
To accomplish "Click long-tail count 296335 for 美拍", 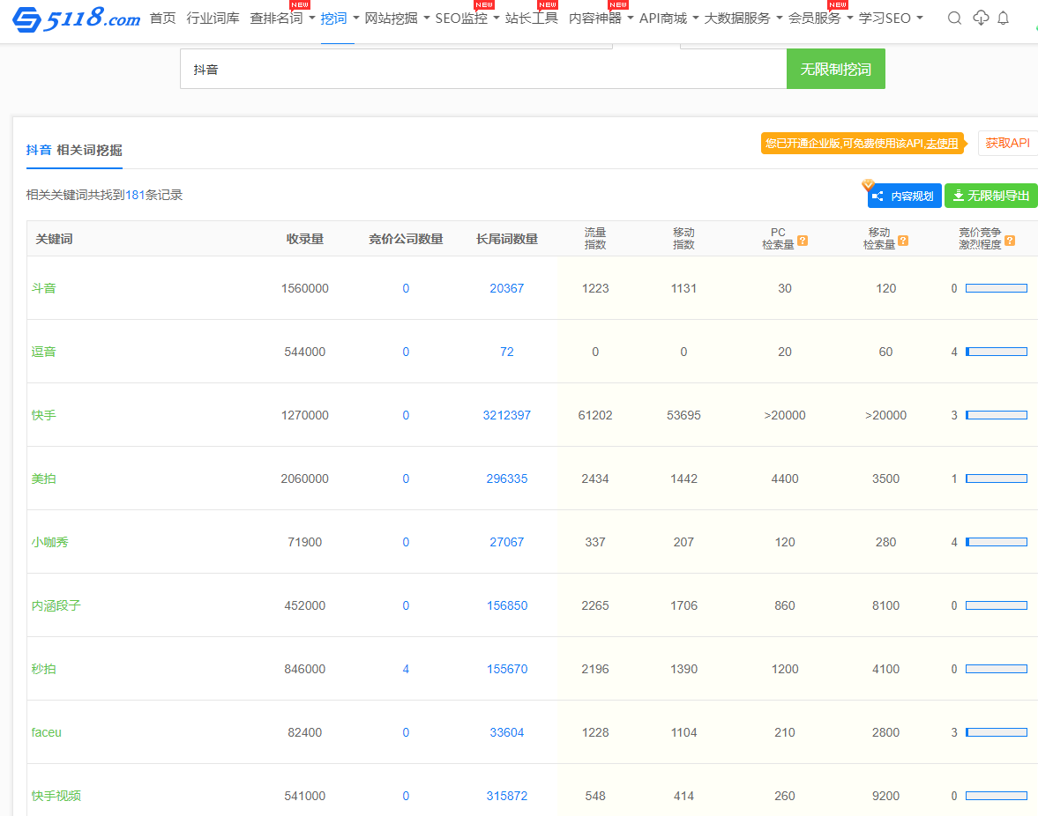I will [x=506, y=478].
